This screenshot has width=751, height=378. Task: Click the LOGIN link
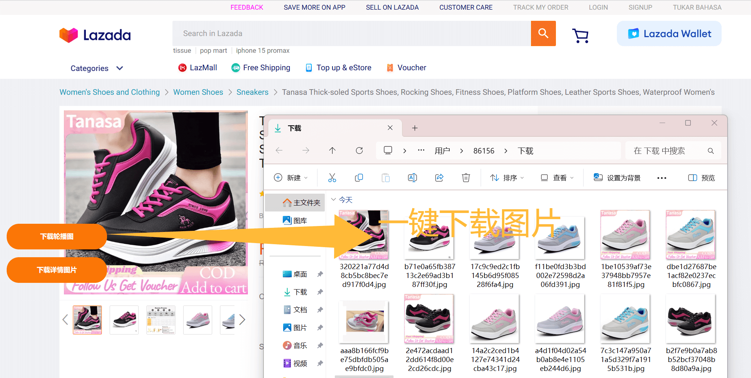click(x=598, y=7)
